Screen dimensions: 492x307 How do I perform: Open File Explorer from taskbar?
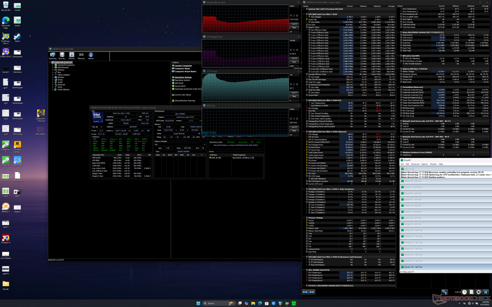click(x=253, y=303)
